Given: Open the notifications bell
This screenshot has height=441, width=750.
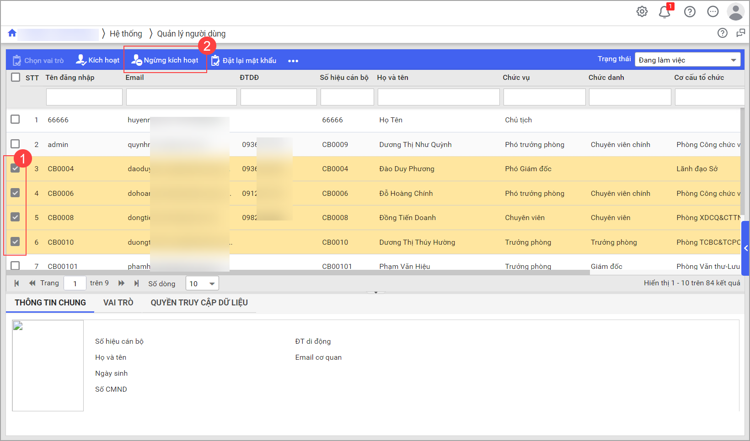Looking at the screenshot, I should click(664, 12).
